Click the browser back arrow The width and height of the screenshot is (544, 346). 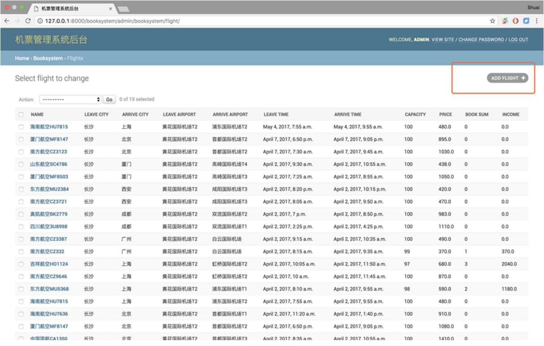(7, 21)
